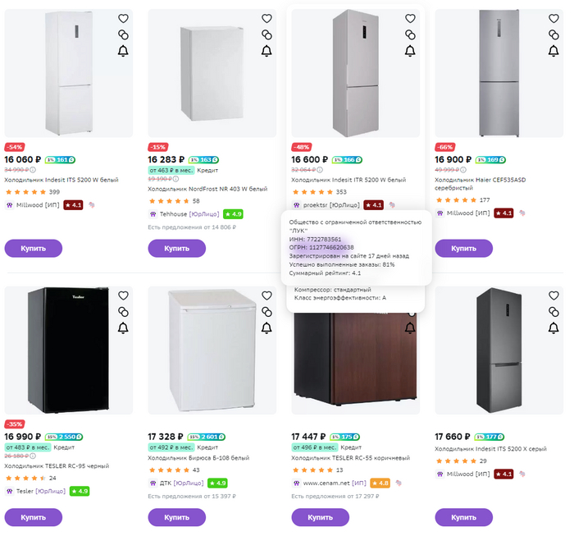Open Tehhouse seller page
Screen dimensions: 574x536
[174, 213]
